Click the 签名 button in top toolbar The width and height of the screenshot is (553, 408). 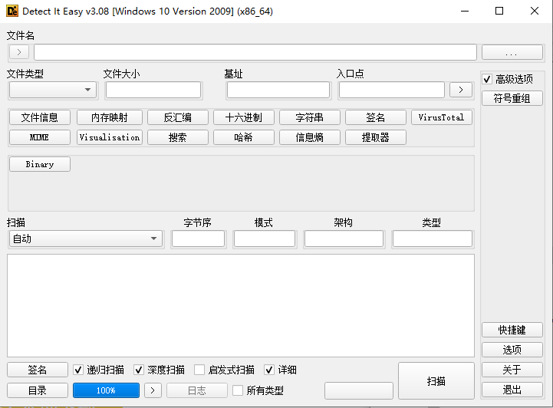[375, 117]
